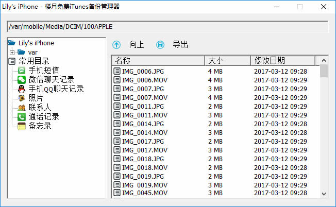Open the WeChat 微信聊天记录 icon

[x=22, y=80]
